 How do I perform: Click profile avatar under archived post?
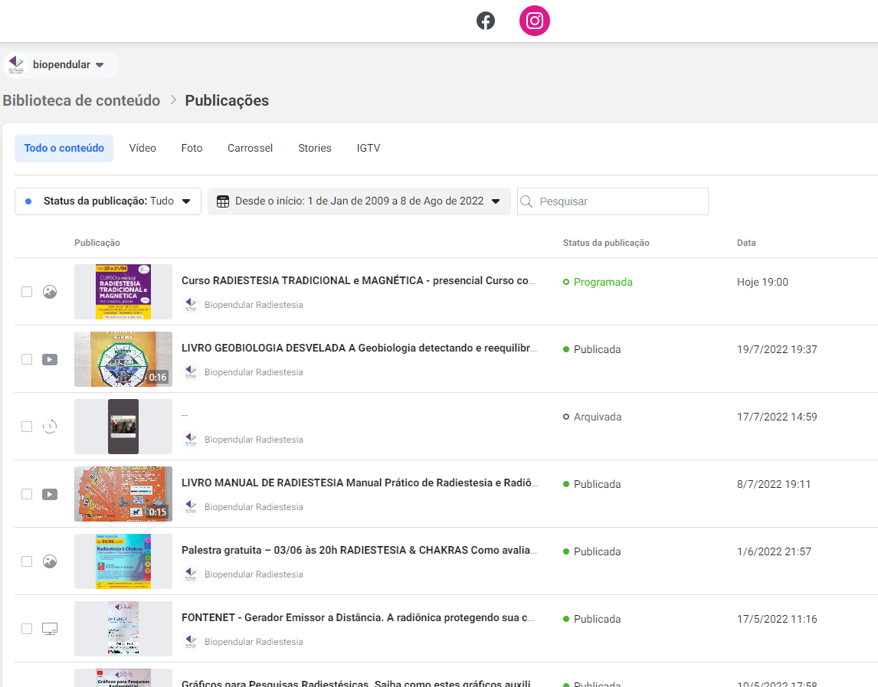click(x=191, y=440)
